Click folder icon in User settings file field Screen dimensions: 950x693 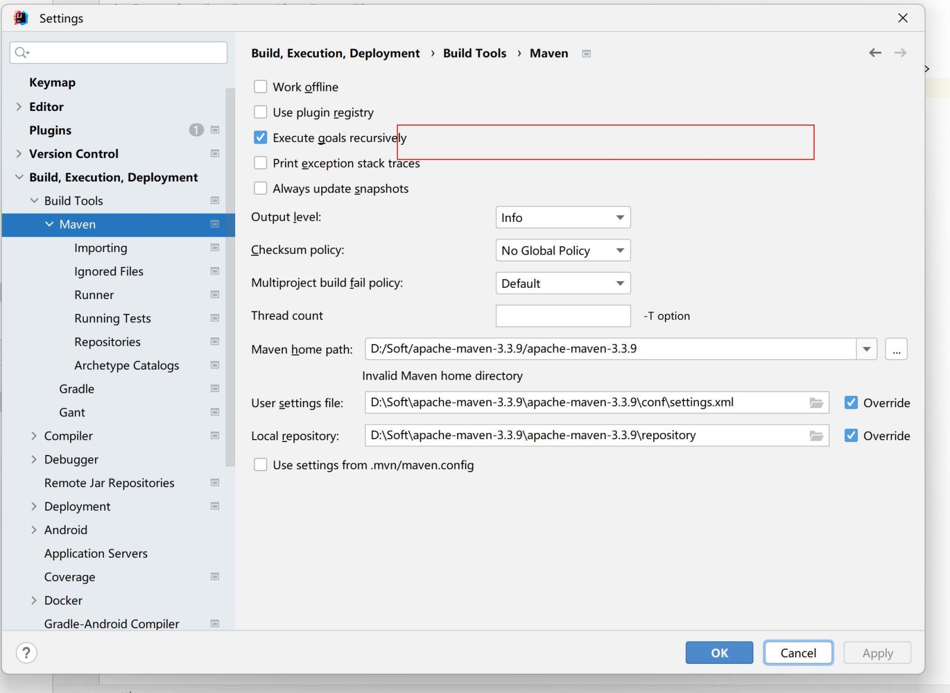[816, 403]
